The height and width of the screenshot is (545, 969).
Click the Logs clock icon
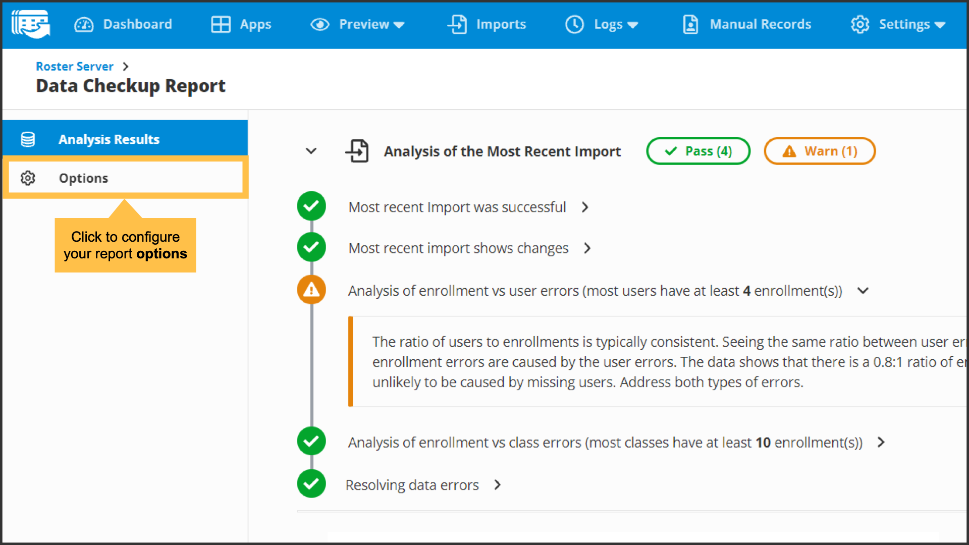click(x=574, y=24)
